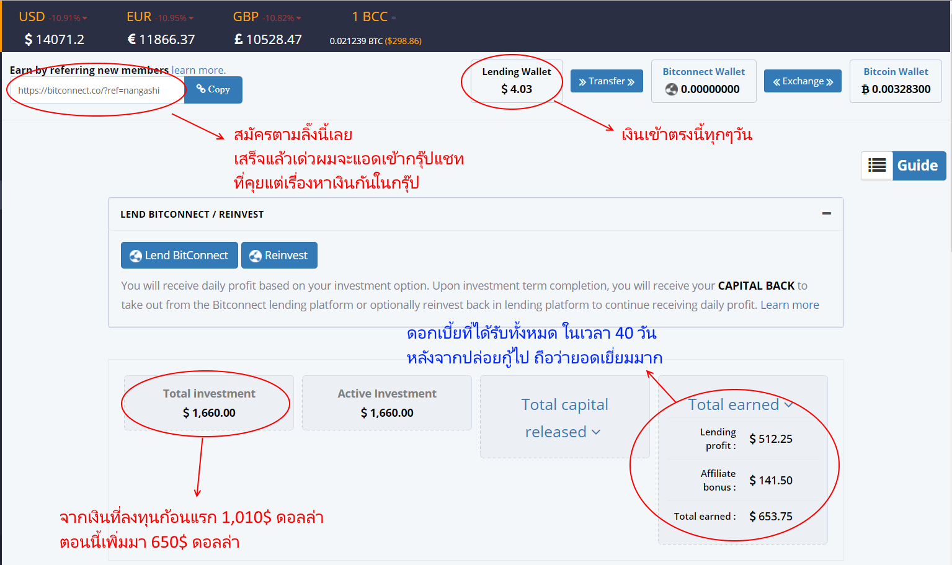Screen dimensions: 952x565
Task: Click the Total investment card
Action: (x=209, y=403)
